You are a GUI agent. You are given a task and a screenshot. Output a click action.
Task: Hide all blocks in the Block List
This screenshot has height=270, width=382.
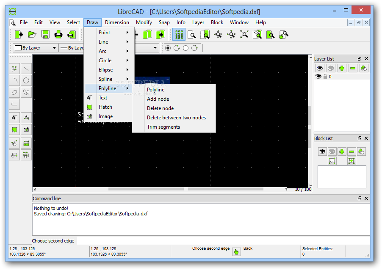coord(332,152)
